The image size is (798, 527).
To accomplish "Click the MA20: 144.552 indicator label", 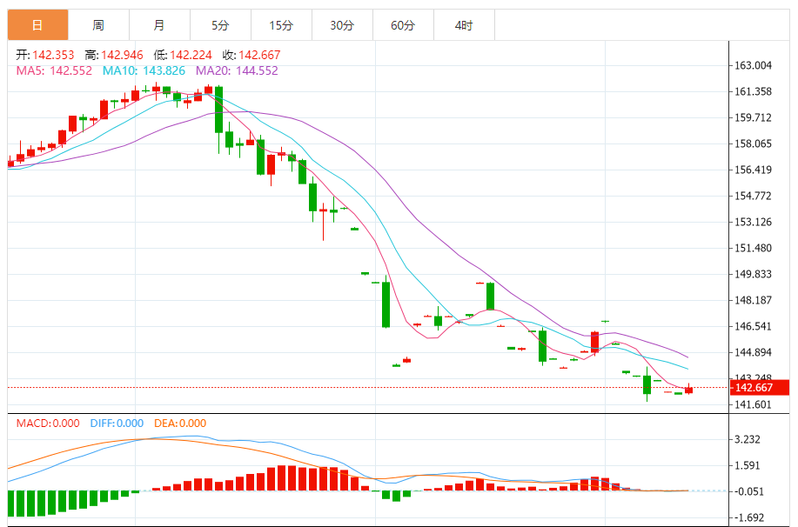I will coord(238,70).
